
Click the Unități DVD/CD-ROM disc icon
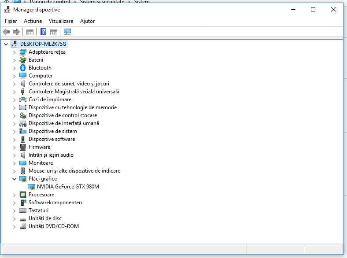[x=23, y=226]
